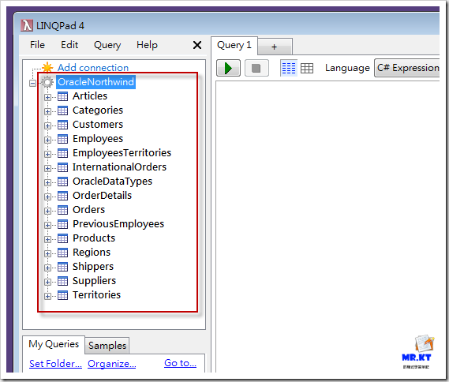Expand the Products table node
Viewport: 449px width, 382px height.
coord(48,239)
